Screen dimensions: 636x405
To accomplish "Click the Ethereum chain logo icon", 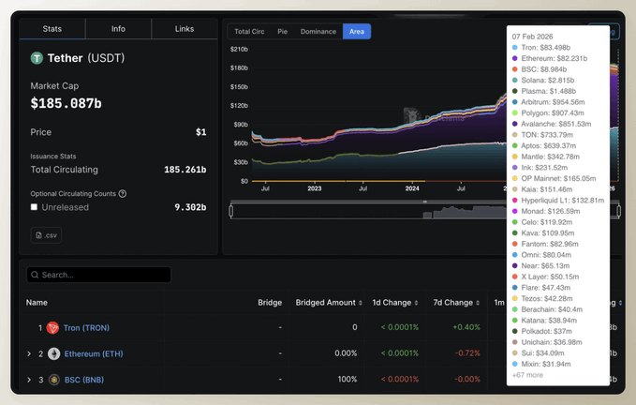I will pyautogui.click(x=53, y=353).
